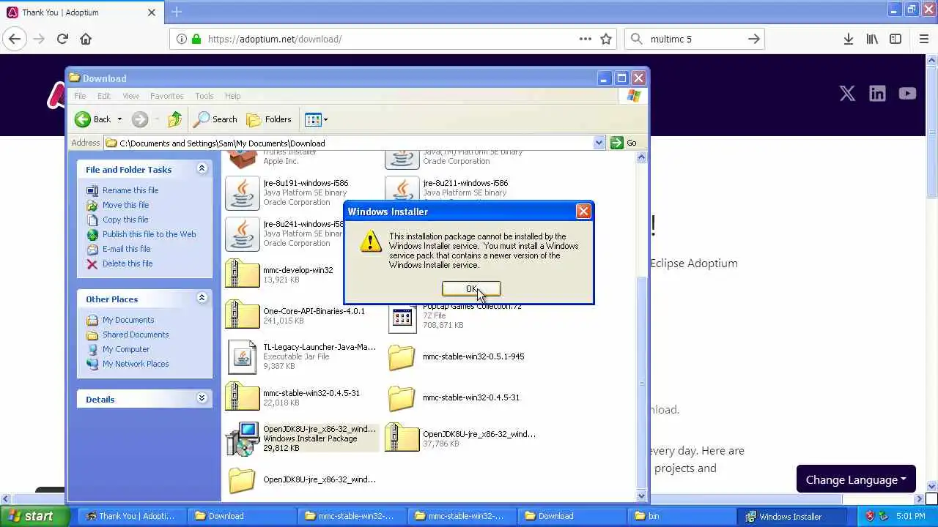
Task: Open the Change Language dropdown on webpage
Action: [x=856, y=479]
